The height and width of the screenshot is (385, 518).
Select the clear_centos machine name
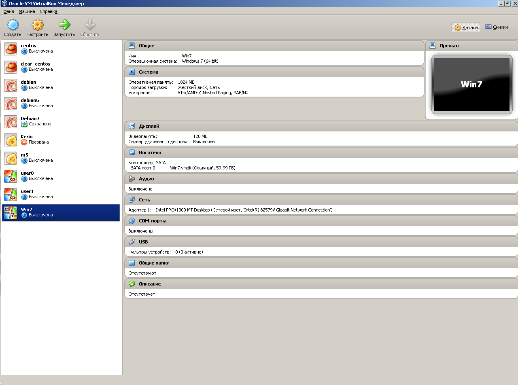click(x=36, y=64)
